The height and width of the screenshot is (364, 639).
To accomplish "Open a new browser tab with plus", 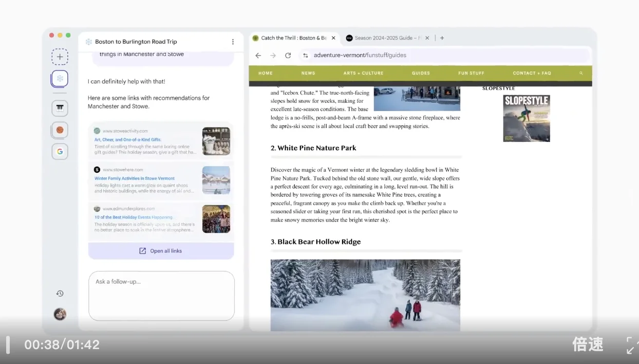I will pos(442,38).
